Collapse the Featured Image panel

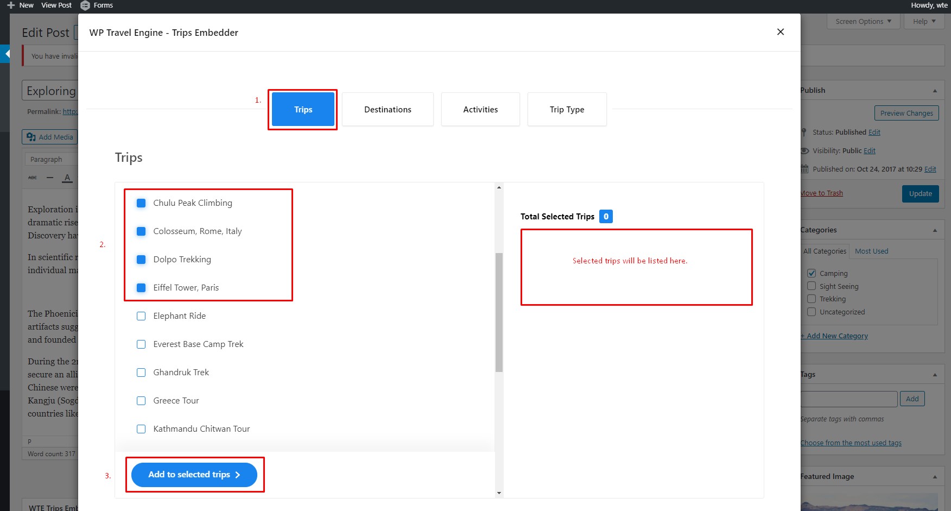(935, 477)
